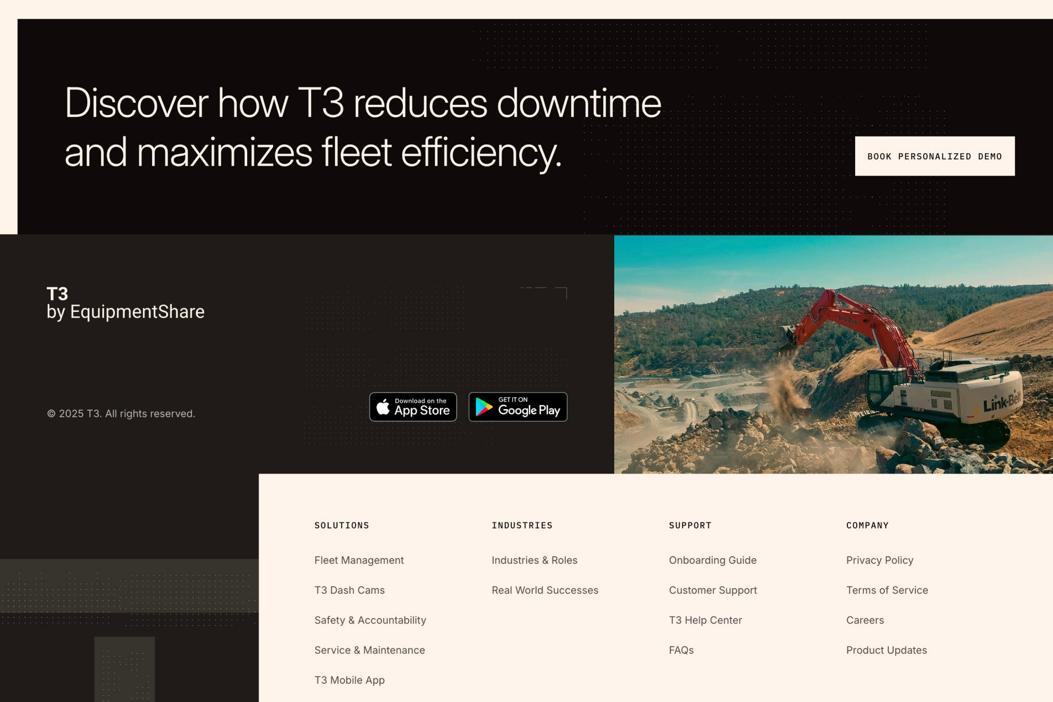This screenshot has height=702, width=1053.
Task: Open the T3 Help Center link
Action: click(x=705, y=620)
